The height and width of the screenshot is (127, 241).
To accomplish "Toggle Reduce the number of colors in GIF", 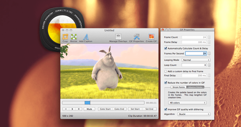I will pos(166,83).
